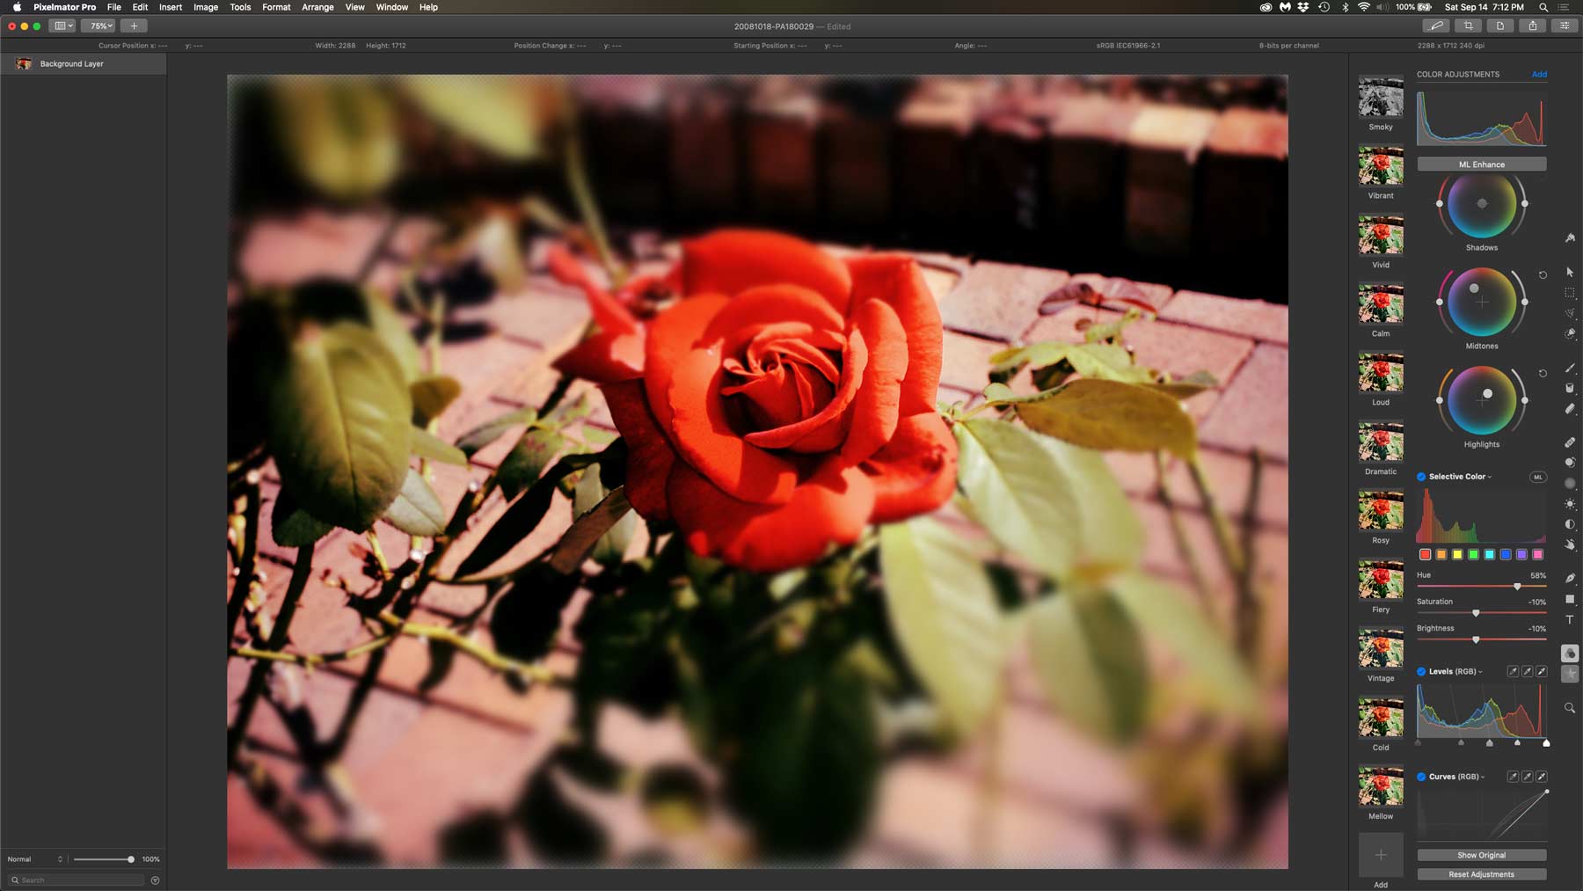
Task: Click the blue Add adjustments link
Action: (1539, 75)
